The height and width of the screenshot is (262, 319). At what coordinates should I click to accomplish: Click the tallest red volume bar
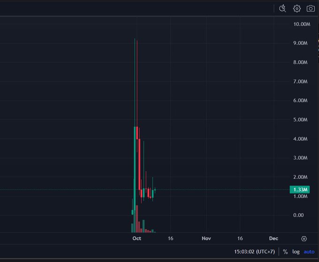coord(137,219)
